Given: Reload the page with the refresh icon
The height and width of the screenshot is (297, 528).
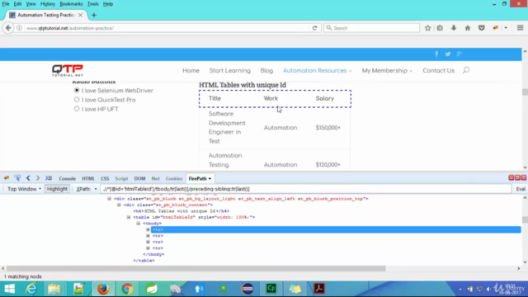Looking at the screenshot, I should (x=314, y=28).
